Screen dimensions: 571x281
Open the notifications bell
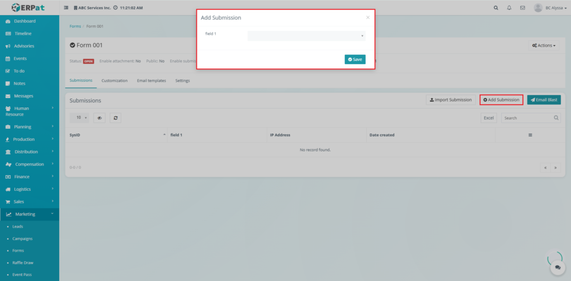509,8
